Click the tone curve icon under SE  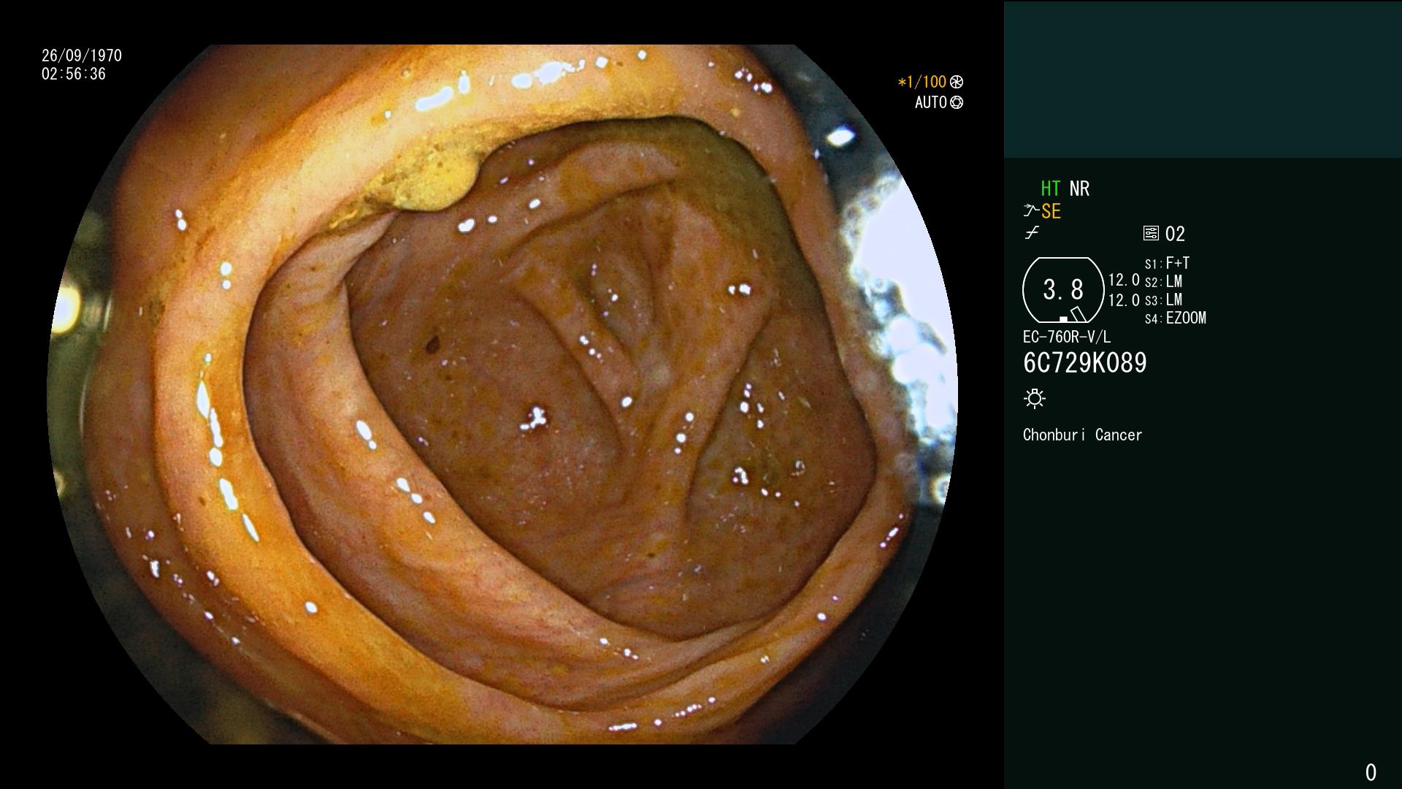[1032, 233]
